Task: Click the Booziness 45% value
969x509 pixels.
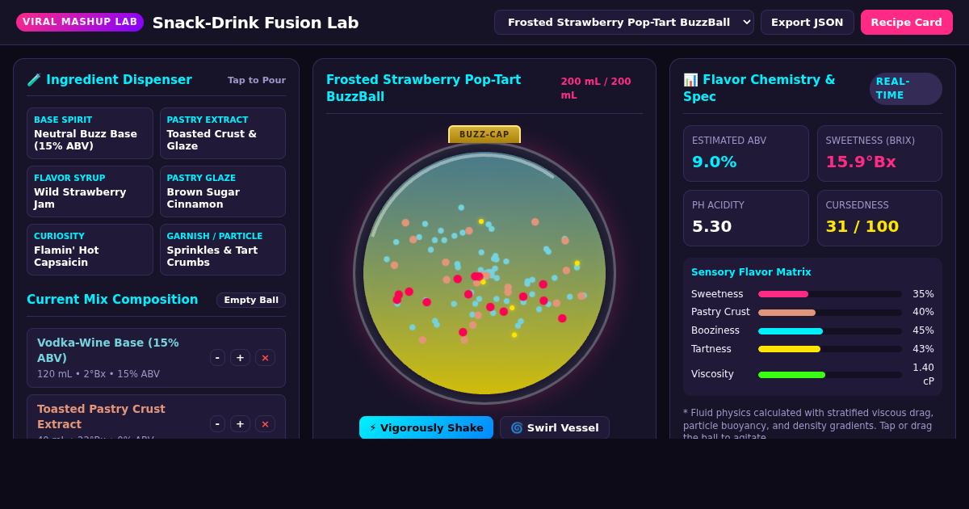Action: click(x=923, y=330)
